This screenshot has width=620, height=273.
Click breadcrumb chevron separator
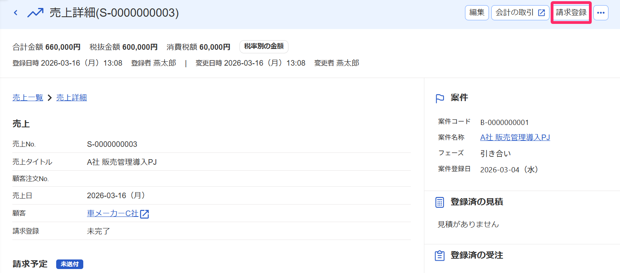[x=50, y=97]
